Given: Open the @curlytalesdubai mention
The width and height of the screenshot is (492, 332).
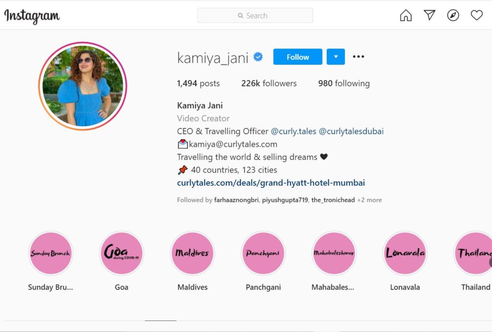Looking at the screenshot, I should (x=351, y=131).
